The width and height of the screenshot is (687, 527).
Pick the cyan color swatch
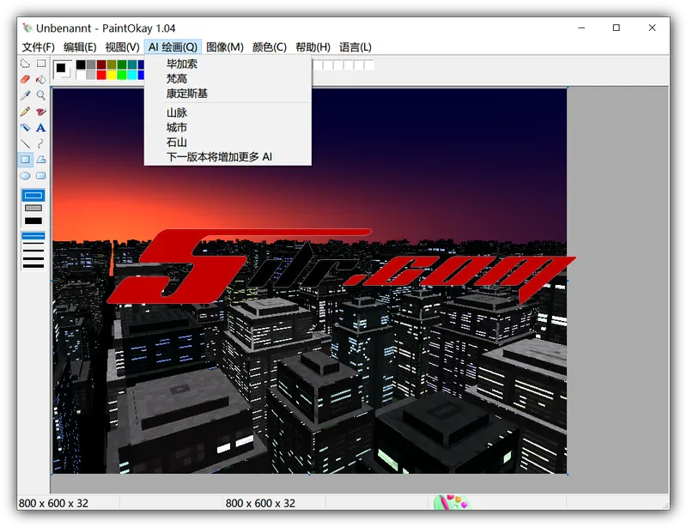[132, 75]
